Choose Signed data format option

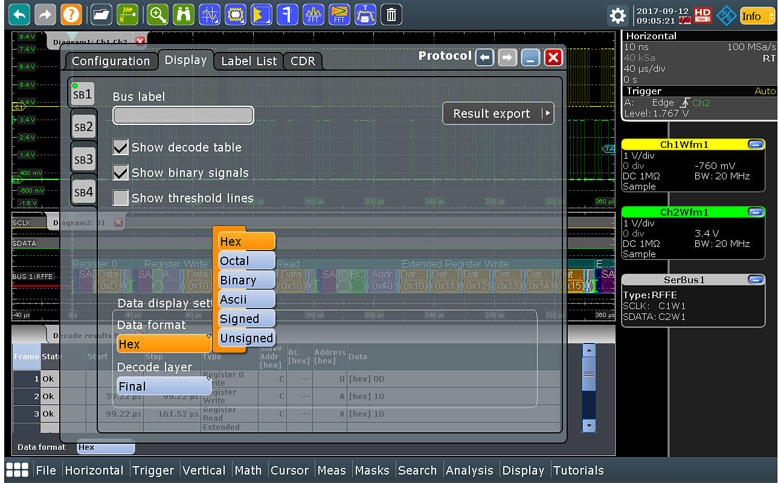click(x=246, y=319)
